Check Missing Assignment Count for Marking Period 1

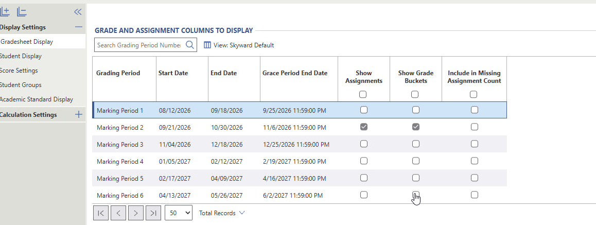pyautogui.click(x=475, y=110)
